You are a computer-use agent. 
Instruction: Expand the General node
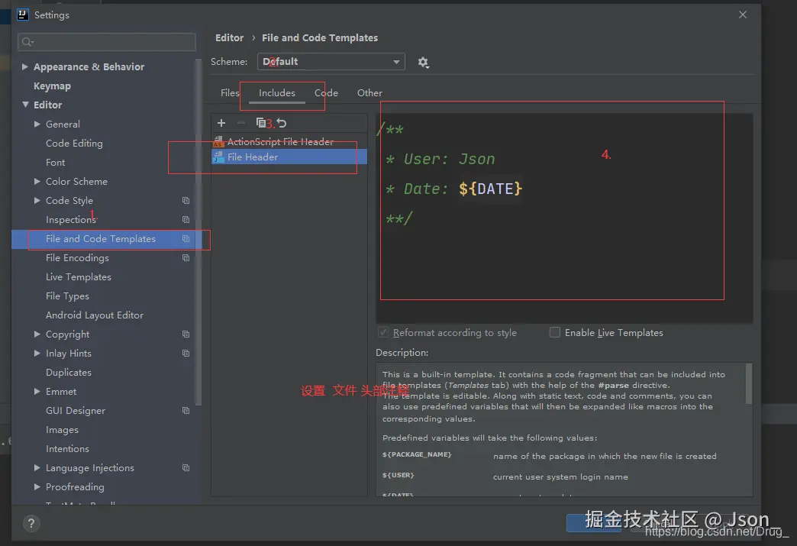click(x=37, y=124)
